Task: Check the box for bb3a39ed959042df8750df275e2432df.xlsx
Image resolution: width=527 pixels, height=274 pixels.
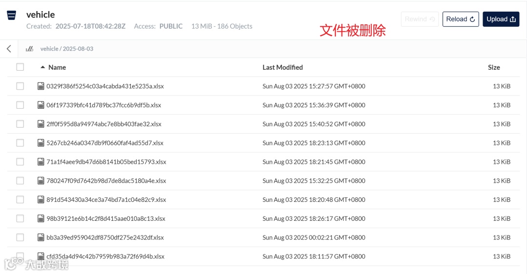Action: [x=20, y=237]
